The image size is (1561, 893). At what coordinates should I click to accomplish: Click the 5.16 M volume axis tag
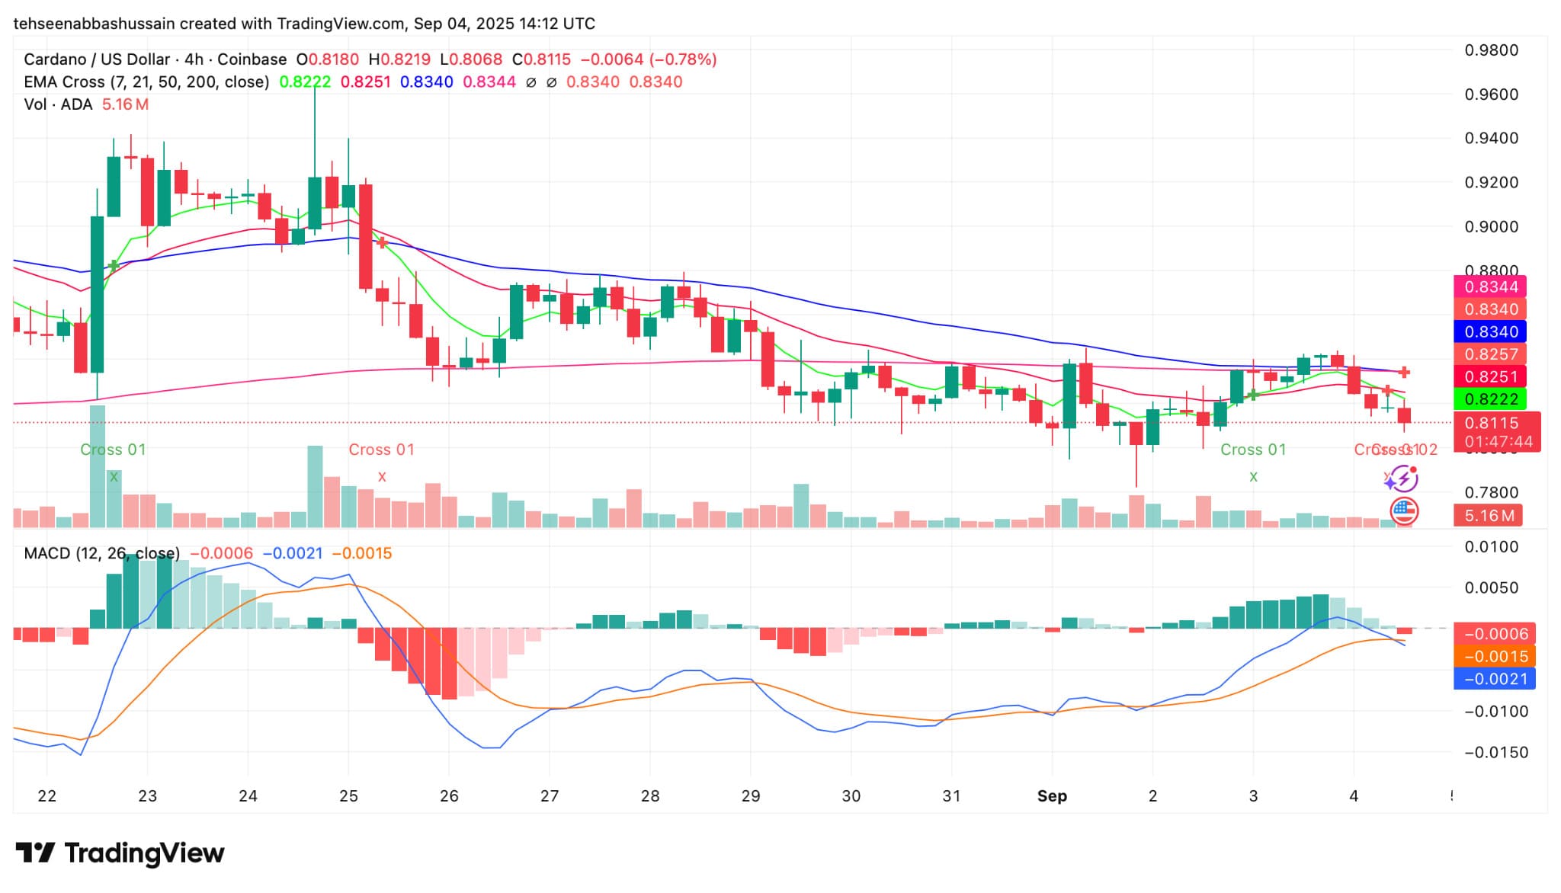pyautogui.click(x=1489, y=516)
